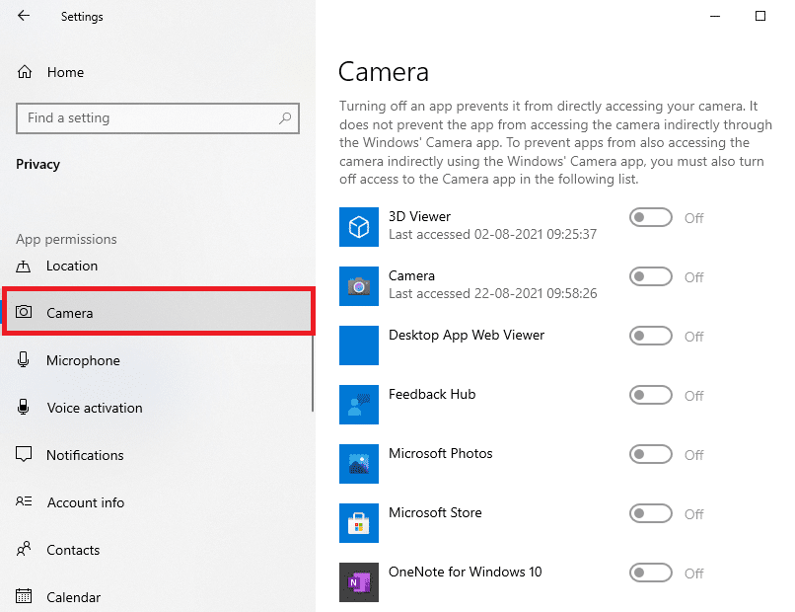Click the Camera app icon in list
Screen dimensions: 795x612
click(359, 285)
